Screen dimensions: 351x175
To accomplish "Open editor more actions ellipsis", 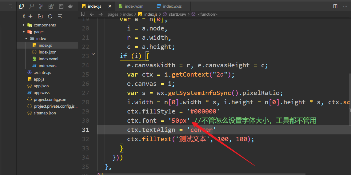I will coord(345,6).
